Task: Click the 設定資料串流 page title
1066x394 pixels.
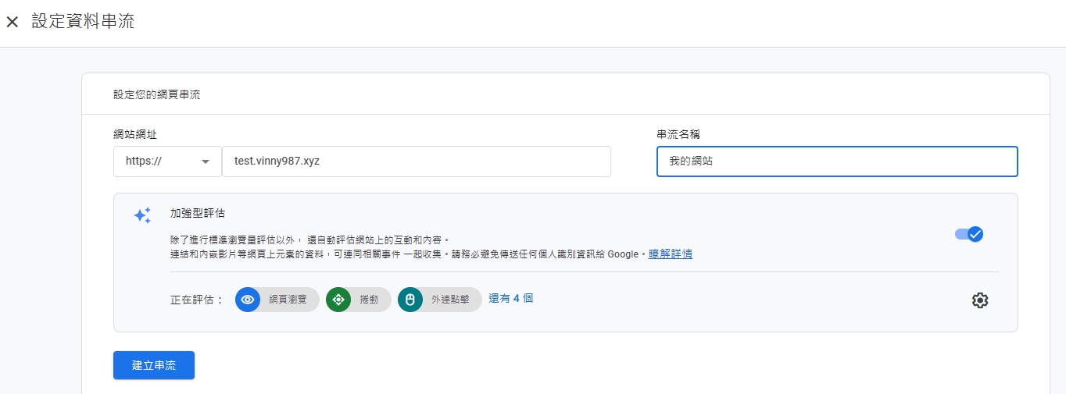Action: click(x=83, y=22)
